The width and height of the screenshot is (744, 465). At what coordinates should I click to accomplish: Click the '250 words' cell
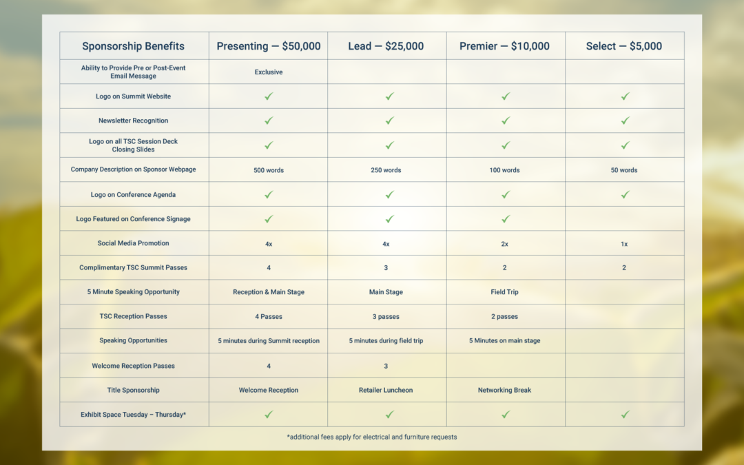[x=386, y=170]
